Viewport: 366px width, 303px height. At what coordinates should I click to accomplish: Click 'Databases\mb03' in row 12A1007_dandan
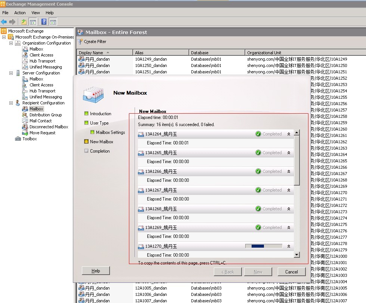point(206,301)
